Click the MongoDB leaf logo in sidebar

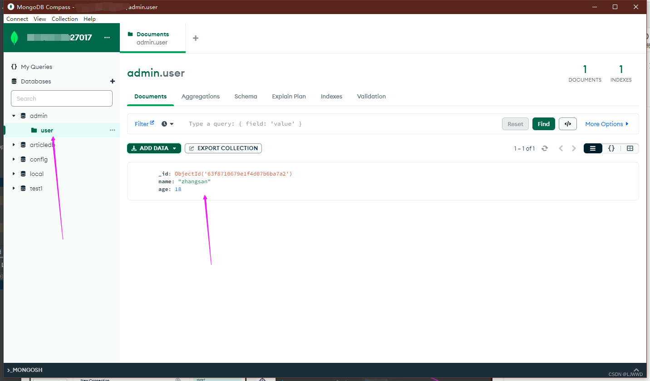click(x=15, y=38)
